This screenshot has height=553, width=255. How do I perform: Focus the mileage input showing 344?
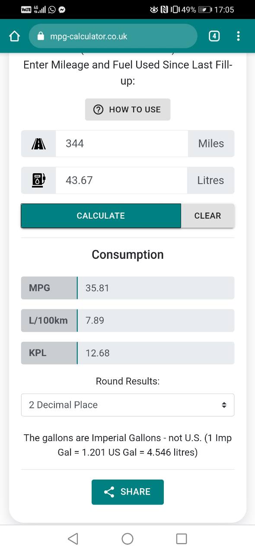pyautogui.click(x=122, y=143)
